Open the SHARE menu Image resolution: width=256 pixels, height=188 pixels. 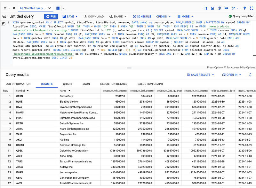click(117, 16)
